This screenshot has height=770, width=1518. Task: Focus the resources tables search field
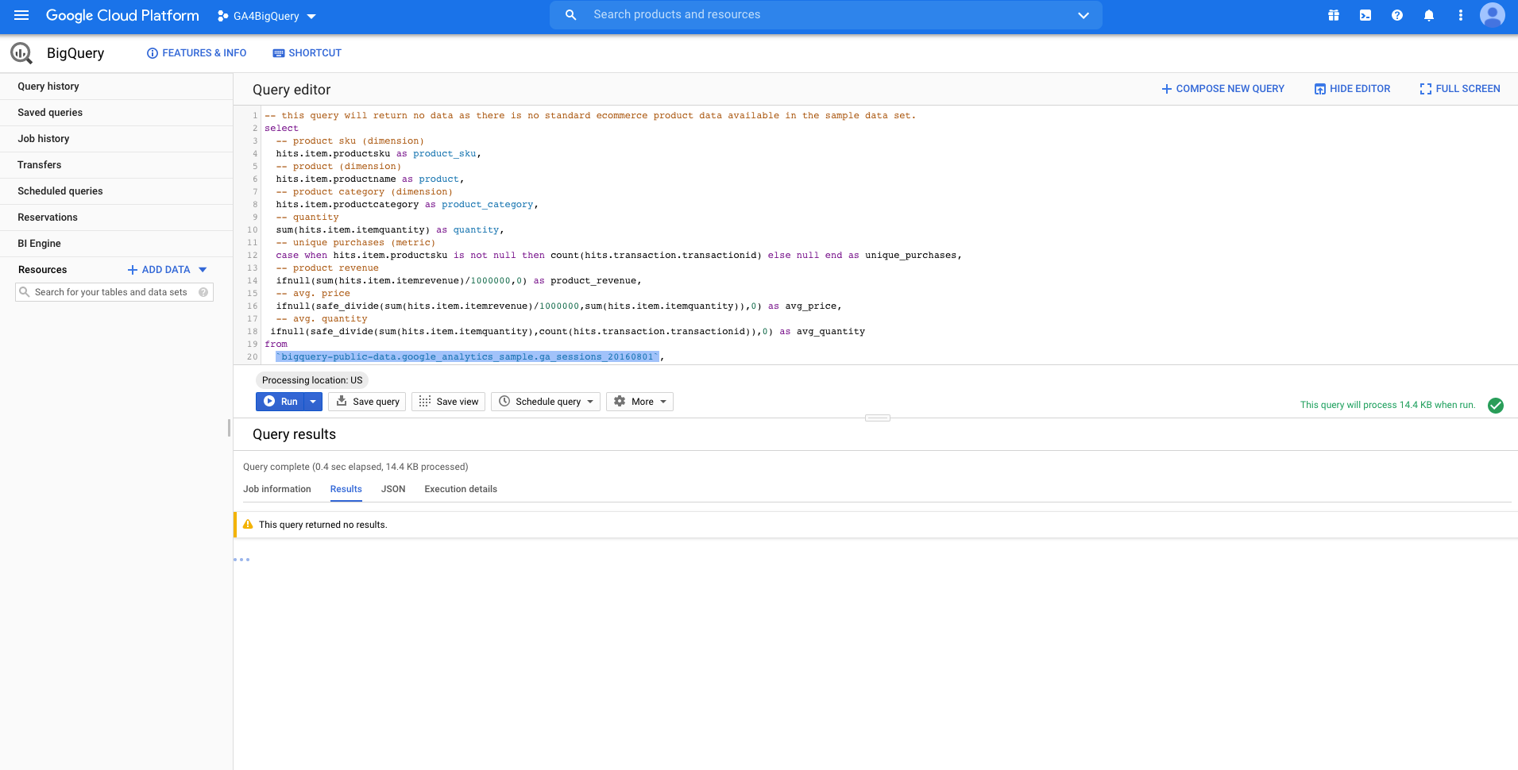[x=114, y=292]
